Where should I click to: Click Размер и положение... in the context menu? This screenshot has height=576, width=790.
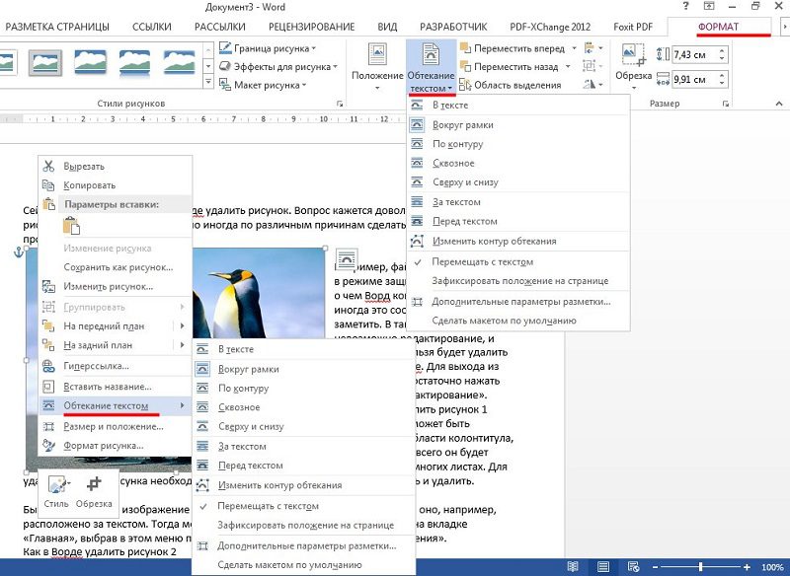pyautogui.click(x=116, y=427)
